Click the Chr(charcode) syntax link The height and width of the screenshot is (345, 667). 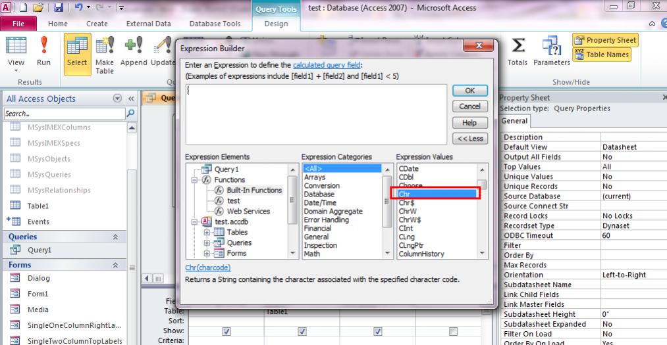[x=208, y=267]
